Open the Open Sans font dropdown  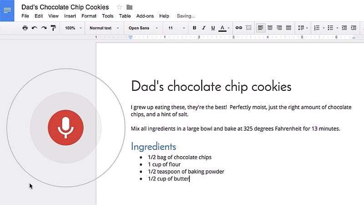coord(143,28)
